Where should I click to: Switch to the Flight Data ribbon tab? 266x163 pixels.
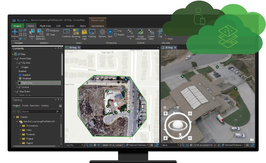tap(45, 26)
